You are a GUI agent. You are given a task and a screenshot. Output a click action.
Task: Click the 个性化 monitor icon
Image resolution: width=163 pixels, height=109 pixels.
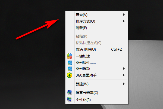click(x=69, y=100)
